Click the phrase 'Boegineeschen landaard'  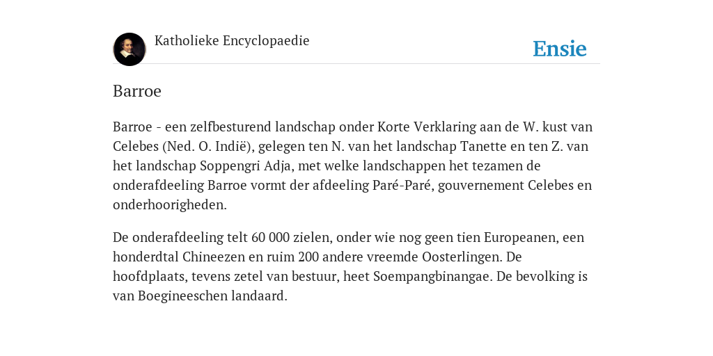[x=212, y=296]
